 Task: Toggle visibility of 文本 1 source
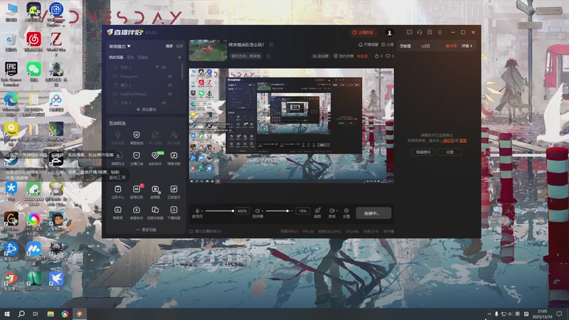(164, 68)
